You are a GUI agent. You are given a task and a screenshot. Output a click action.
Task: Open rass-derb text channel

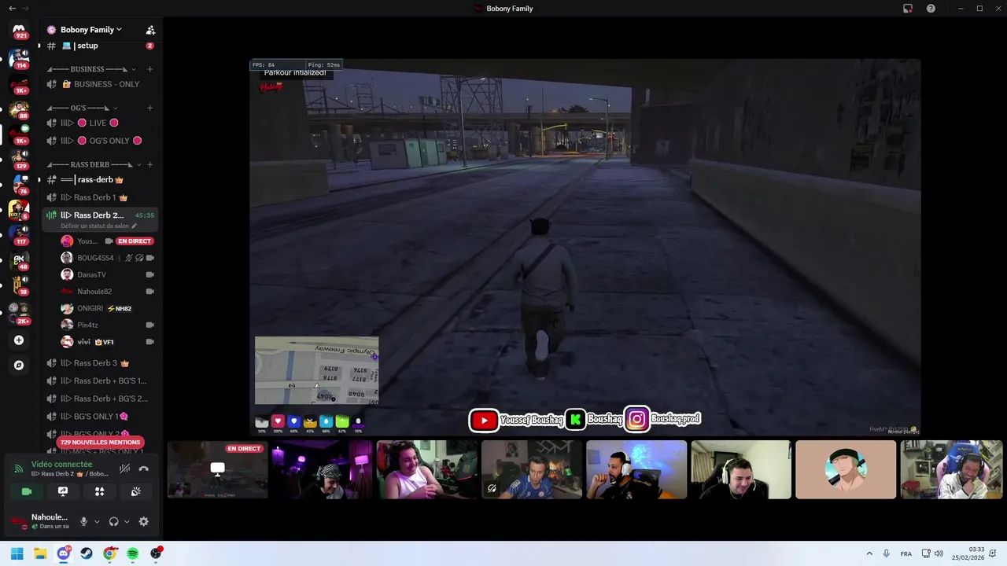[x=98, y=180]
